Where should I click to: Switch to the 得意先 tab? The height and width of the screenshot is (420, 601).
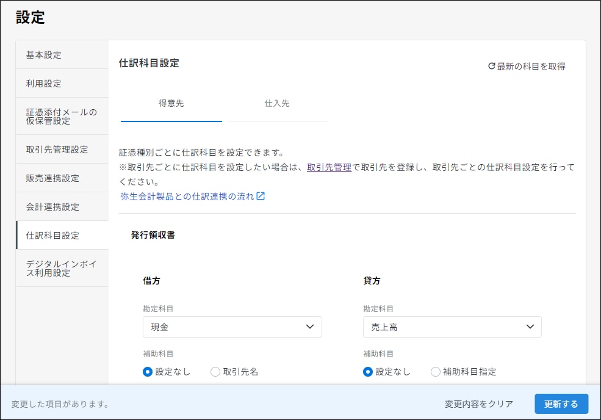pyautogui.click(x=171, y=104)
